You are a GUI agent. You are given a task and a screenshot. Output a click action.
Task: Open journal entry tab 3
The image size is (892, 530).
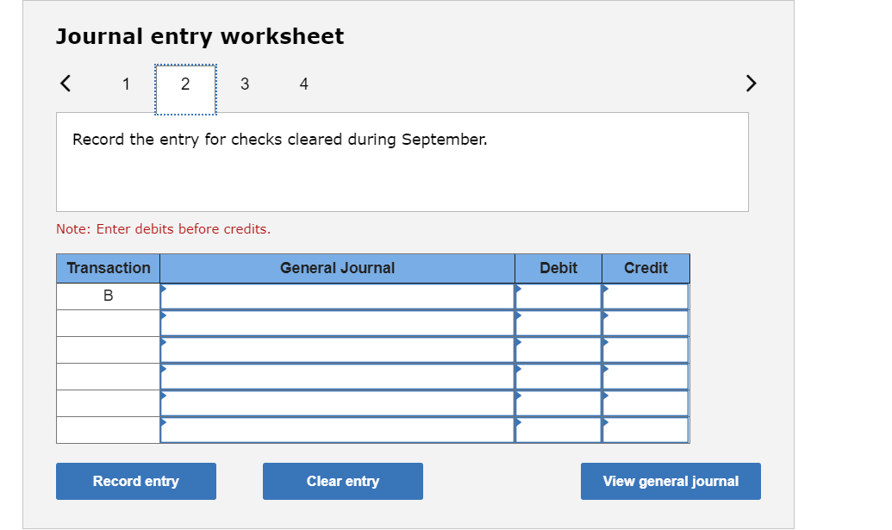[245, 84]
